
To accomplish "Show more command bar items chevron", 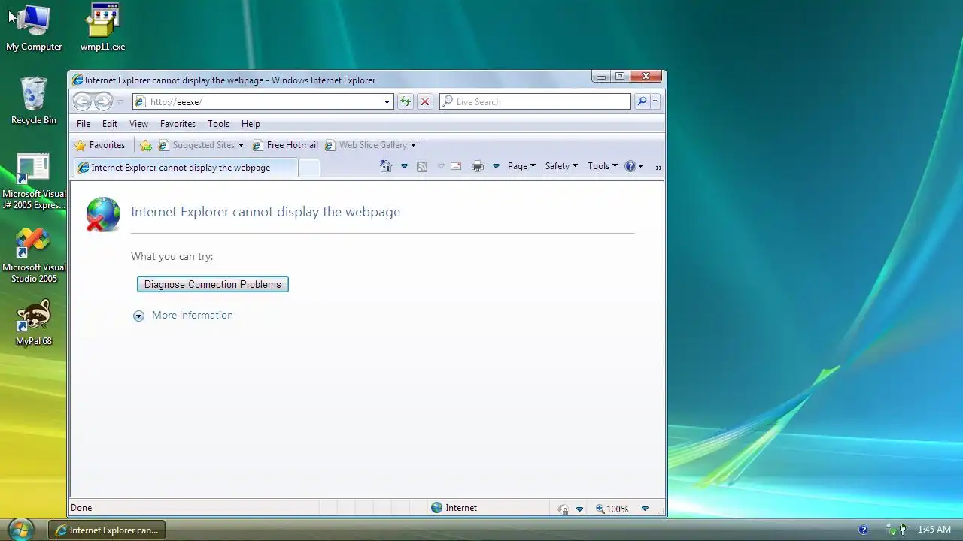I will [x=658, y=167].
